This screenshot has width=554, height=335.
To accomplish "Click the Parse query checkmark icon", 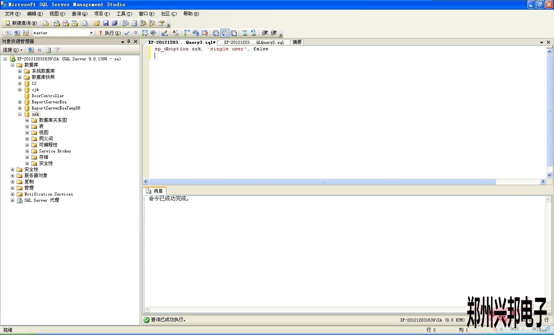I will pos(127,33).
